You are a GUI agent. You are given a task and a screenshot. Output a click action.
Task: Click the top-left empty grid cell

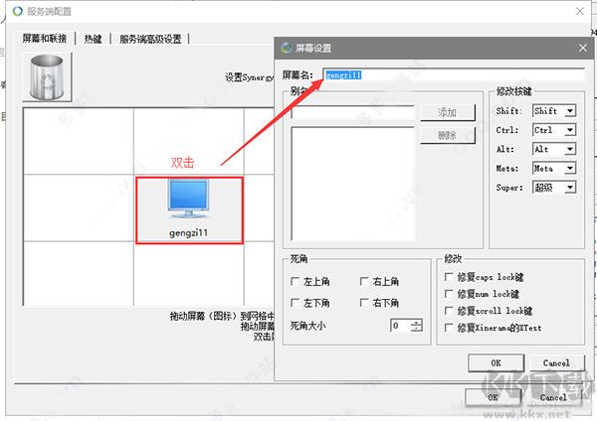pyautogui.click(x=79, y=141)
